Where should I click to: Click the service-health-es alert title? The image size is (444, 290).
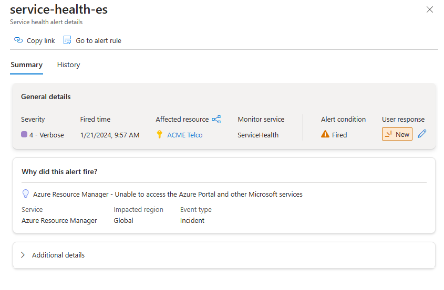tap(59, 9)
